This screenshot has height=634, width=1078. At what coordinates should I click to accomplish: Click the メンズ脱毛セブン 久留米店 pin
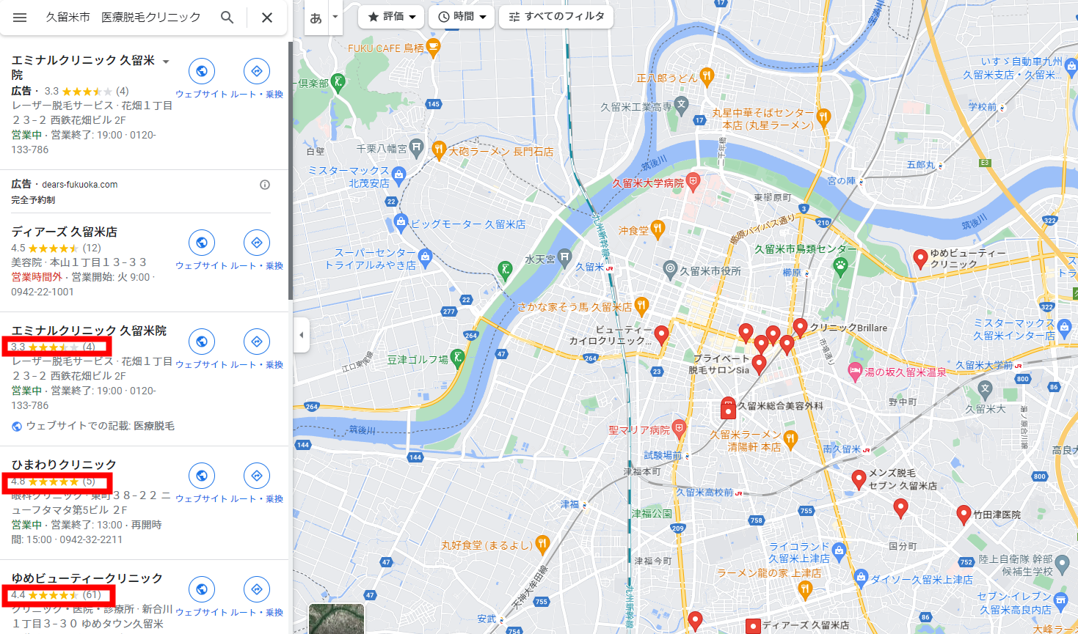[x=859, y=479]
